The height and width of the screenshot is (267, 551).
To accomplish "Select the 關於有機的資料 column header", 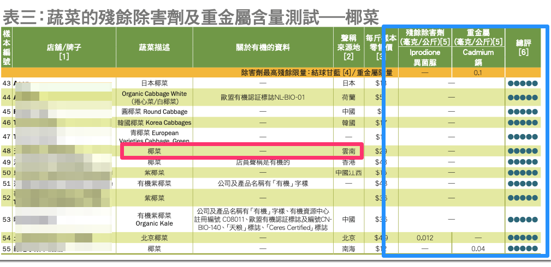I will [x=263, y=47].
